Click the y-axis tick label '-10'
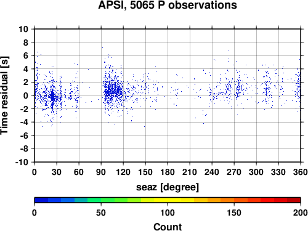Image resolution: width=308 pixels, height=231 pixels. 22,162
